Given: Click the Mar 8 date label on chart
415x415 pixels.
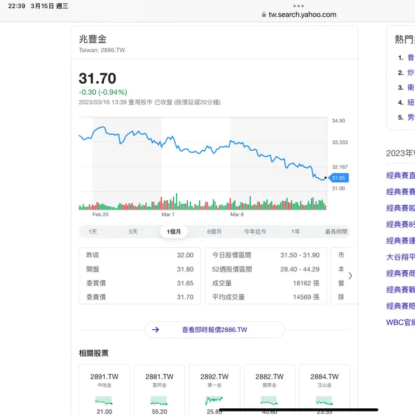Looking at the screenshot, I should (x=237, y=214).
